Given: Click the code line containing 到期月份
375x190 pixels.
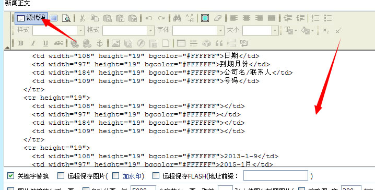Looking at the screenshot, I should tap(150, 64).
